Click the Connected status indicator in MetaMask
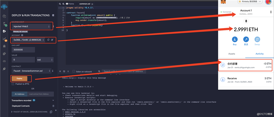Screen dimensions: 274x117 click(226, 12)
